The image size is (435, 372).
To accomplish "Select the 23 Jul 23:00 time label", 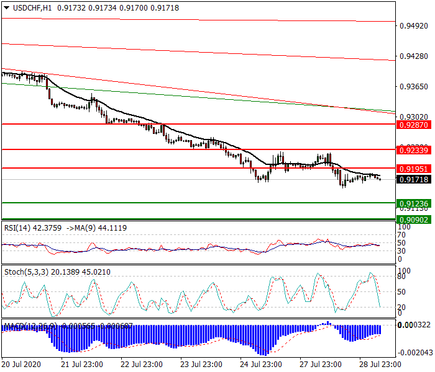I will (201, 365).
